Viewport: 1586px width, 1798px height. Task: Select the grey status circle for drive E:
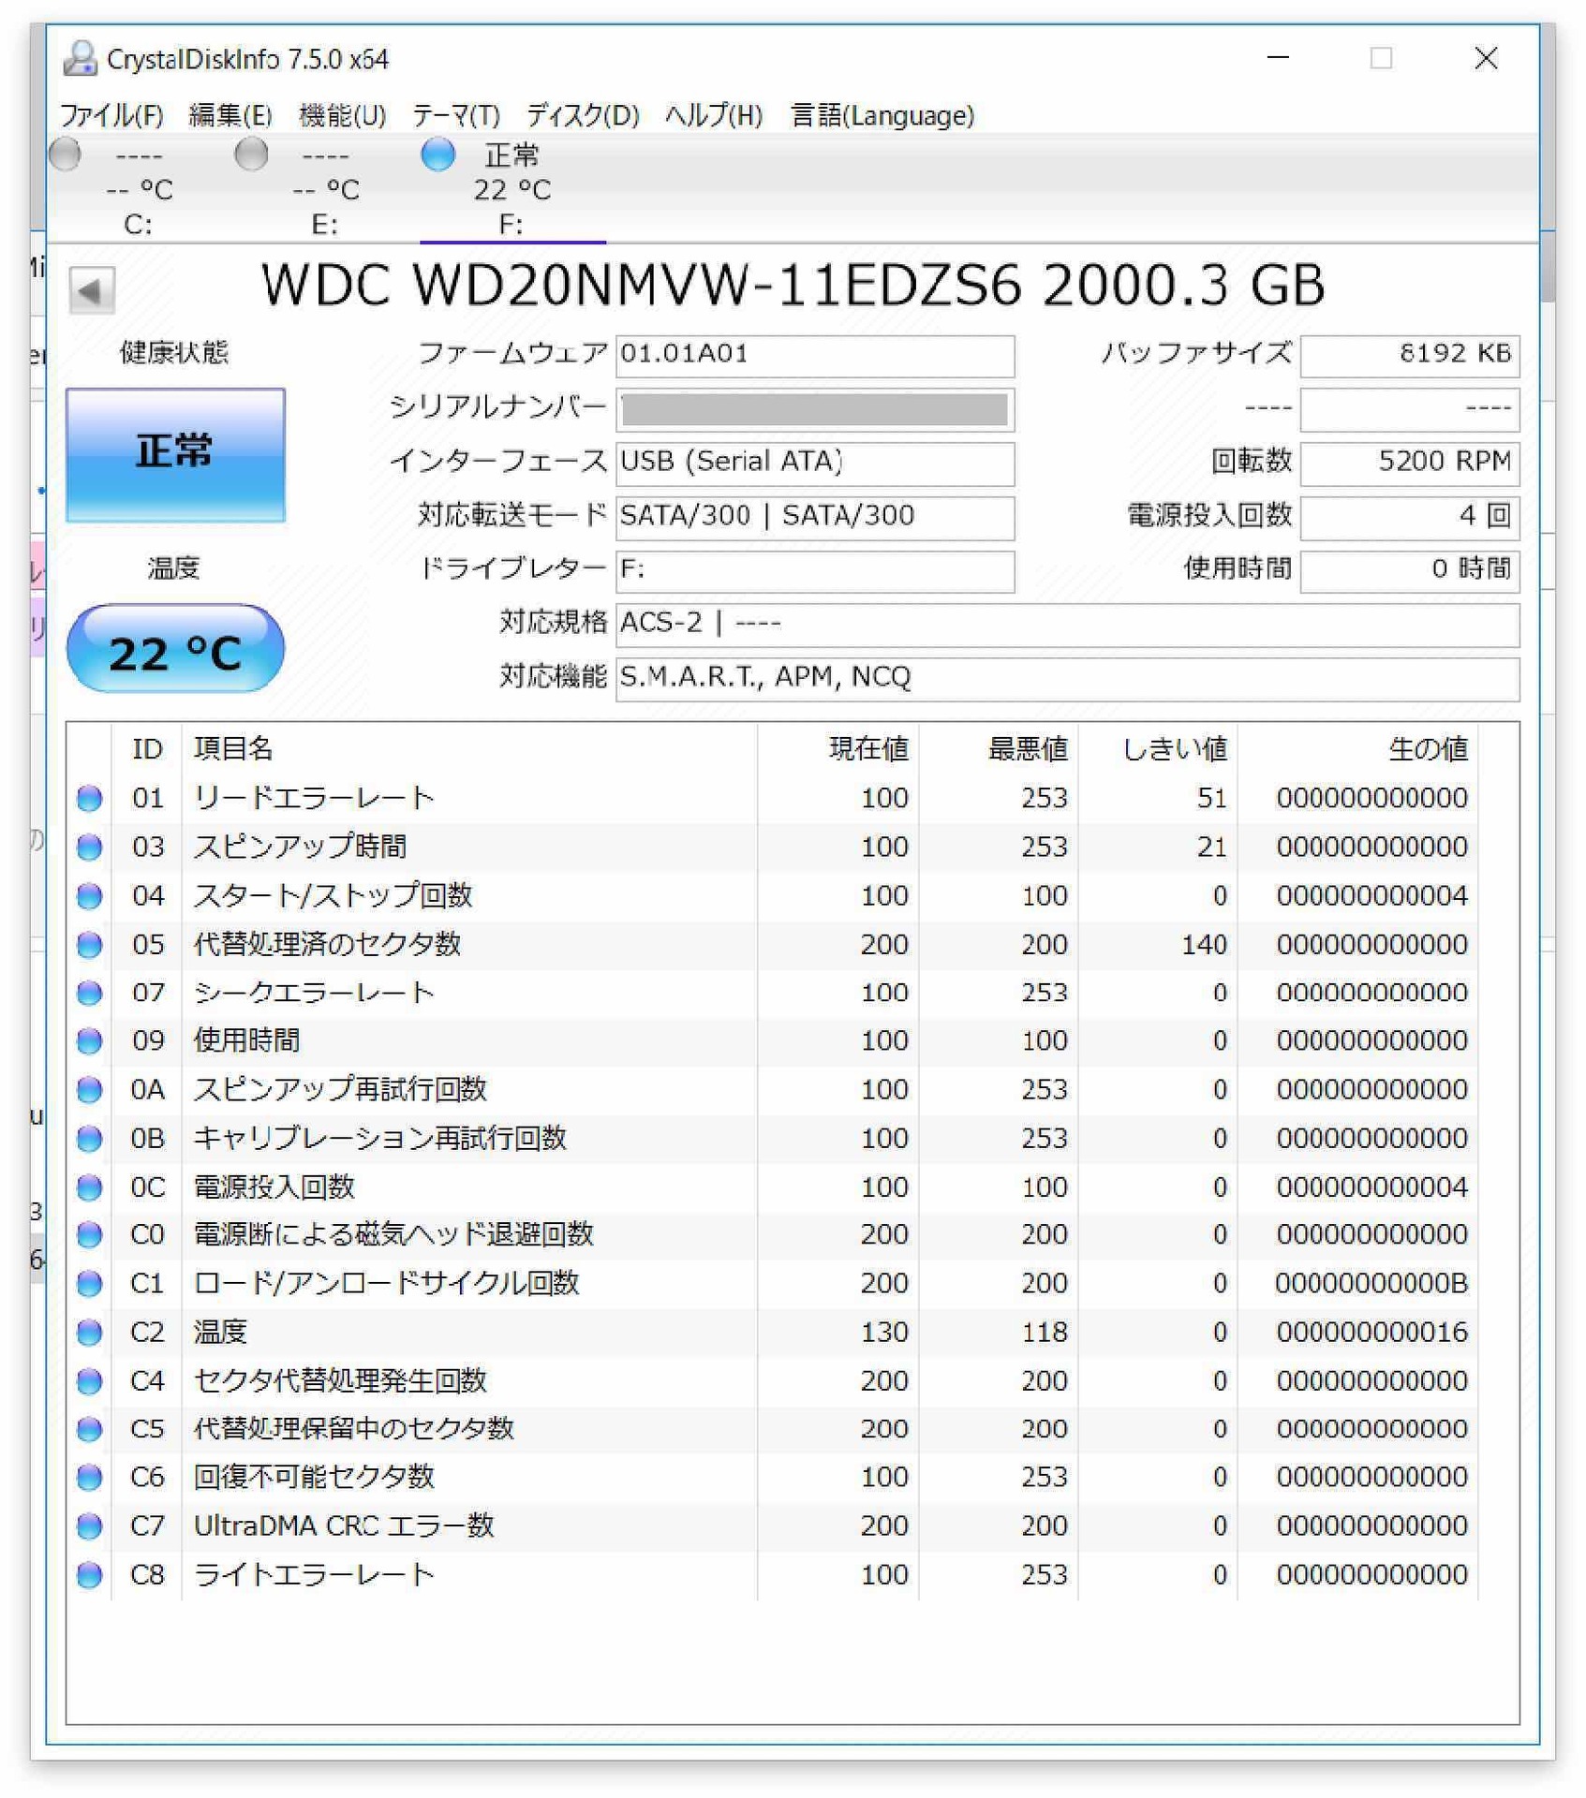point(251,155)
